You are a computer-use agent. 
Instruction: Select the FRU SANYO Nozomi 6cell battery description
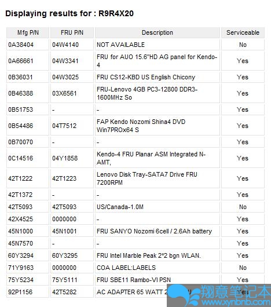coord(154,231)
